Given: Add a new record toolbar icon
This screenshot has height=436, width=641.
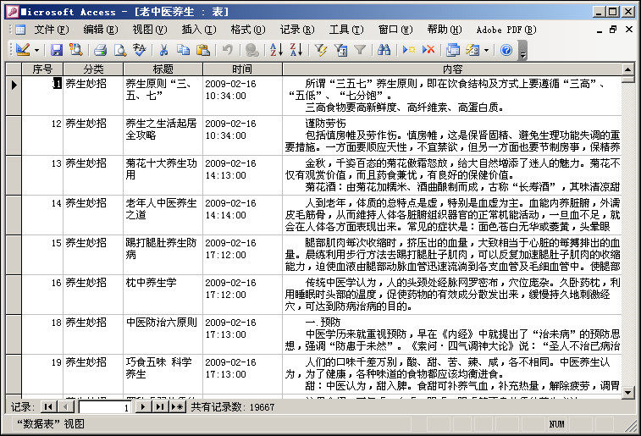Looking at the screenshot, I should [408, 50].
